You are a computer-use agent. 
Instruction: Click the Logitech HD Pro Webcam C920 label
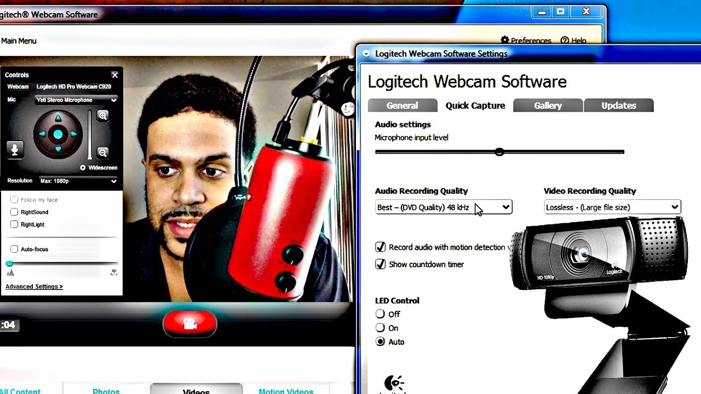pyautogui.click(x=74, y=86)
